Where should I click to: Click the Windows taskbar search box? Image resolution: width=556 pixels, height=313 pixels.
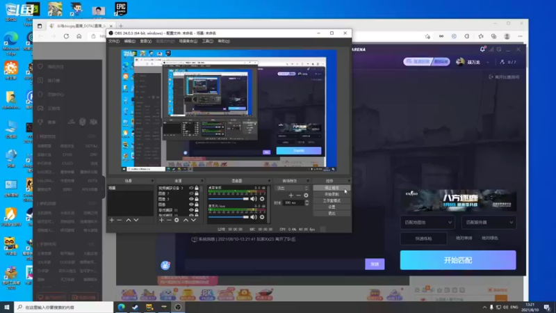point(64,307)
